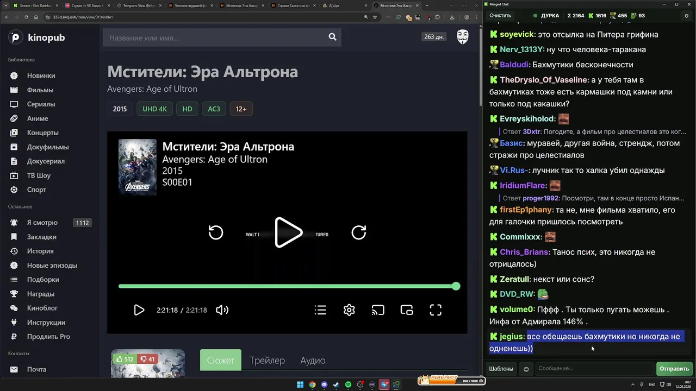
Task: Start playback with the large center play button
Action: point(288,232)
